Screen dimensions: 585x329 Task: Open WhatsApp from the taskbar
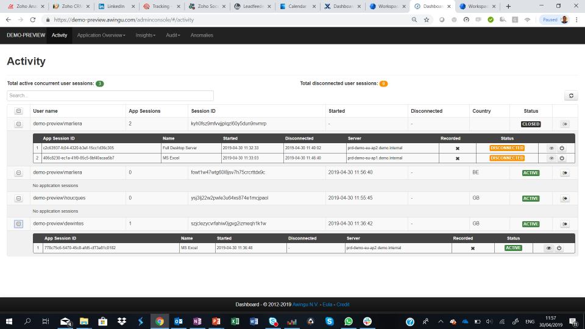point(349,321)
